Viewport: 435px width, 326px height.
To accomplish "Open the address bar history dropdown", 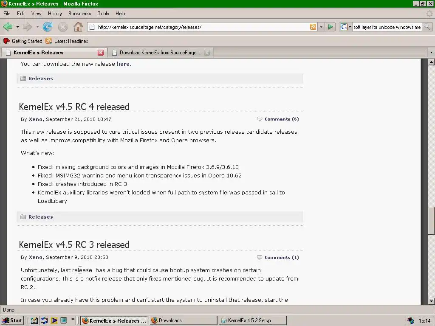I will tap(321, 27).
